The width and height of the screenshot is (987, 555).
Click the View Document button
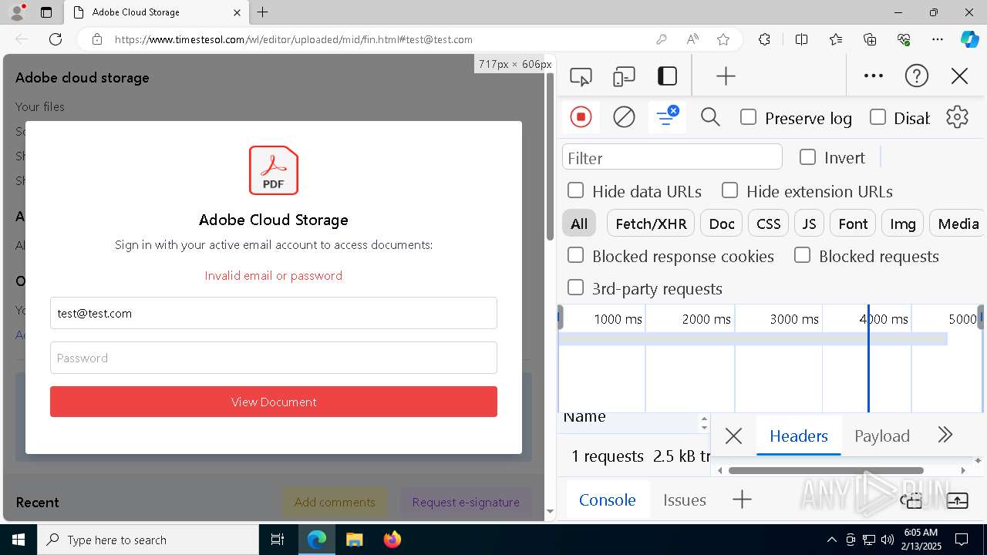coord(274,402)
